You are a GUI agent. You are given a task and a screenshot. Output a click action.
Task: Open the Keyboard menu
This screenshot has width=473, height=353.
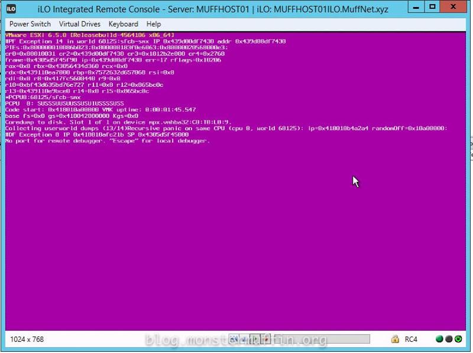123,24
